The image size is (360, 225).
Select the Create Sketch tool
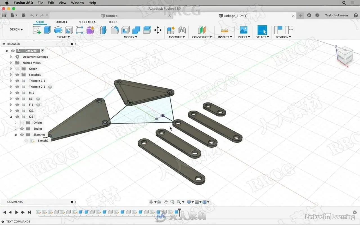37,30
